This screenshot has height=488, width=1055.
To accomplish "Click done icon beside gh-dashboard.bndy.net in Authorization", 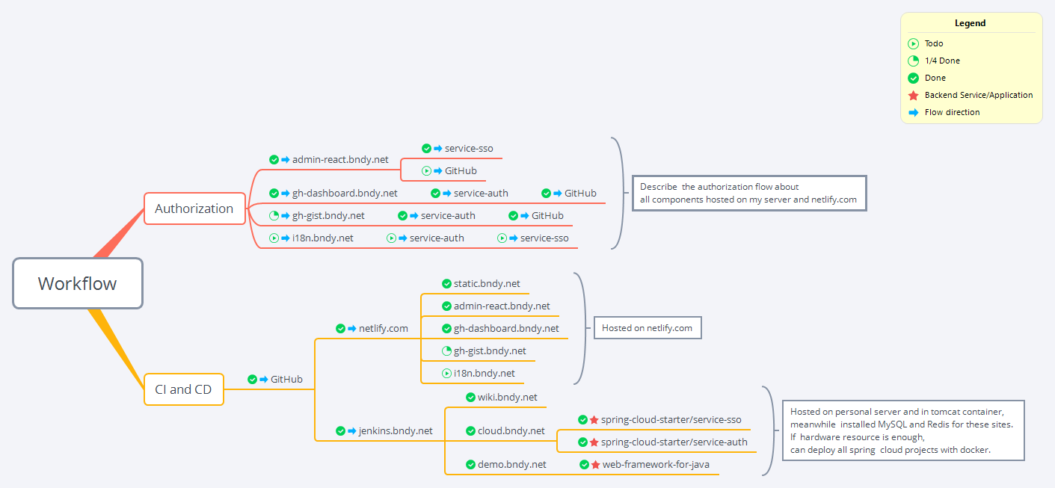I will point(274,193).
